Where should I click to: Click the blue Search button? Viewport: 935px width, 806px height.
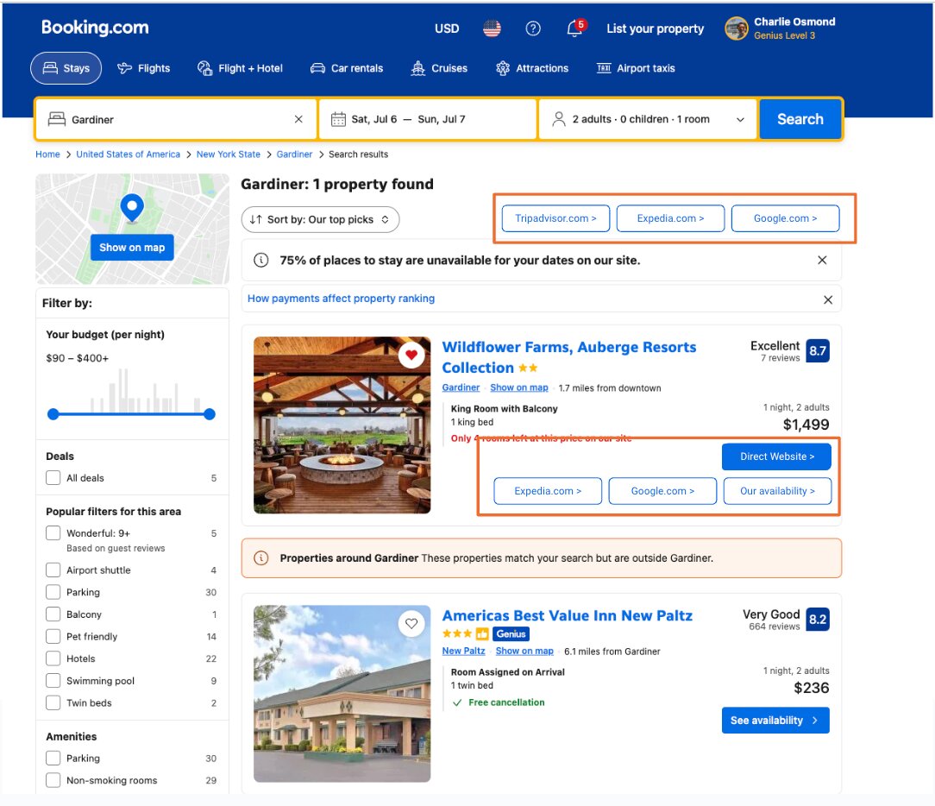click(800, 119)
